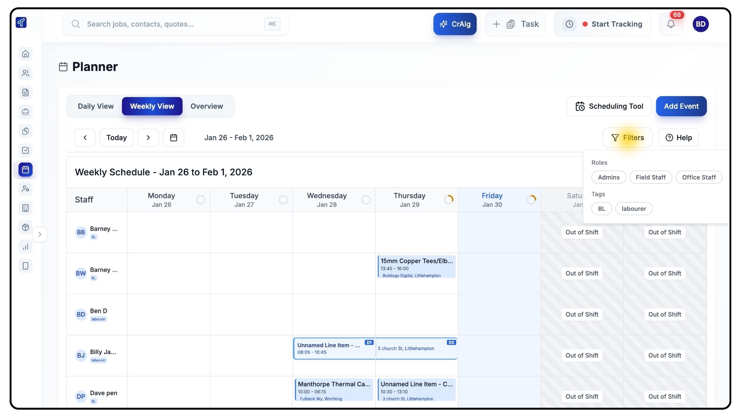Click the Add Event button

pos(681,106)
